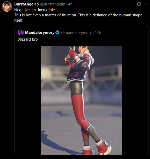The image size is (150, 159).
Task: Click the 4h post timestamp
Action: tap(70, 4)
